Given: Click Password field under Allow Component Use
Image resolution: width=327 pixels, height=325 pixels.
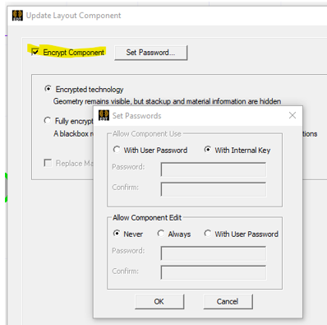Looking at the screenshot, I should [214, 169].
